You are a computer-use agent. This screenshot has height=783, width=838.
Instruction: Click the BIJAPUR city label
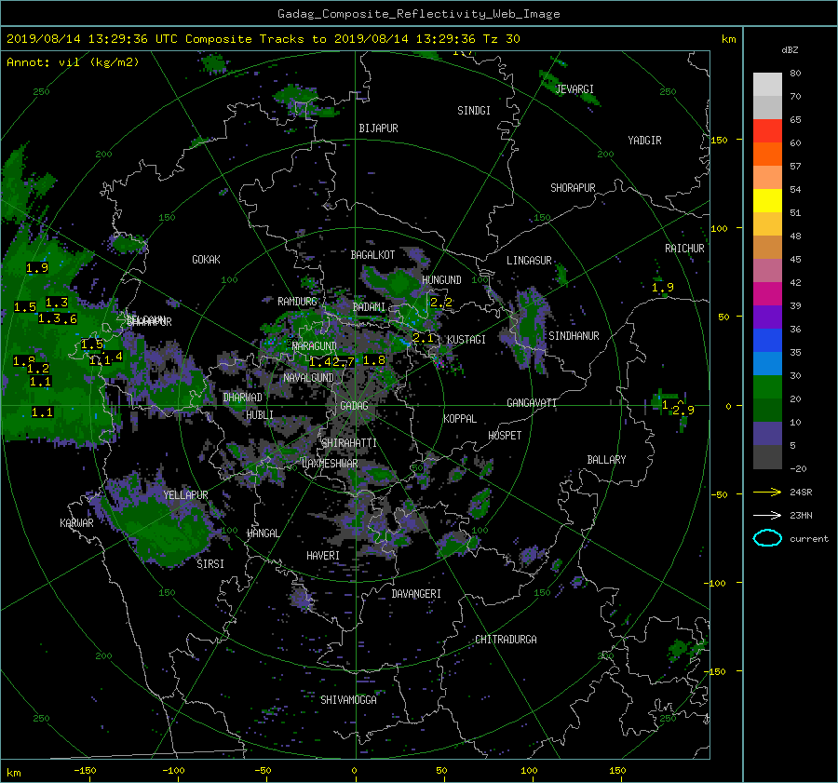tap(378, 128)
